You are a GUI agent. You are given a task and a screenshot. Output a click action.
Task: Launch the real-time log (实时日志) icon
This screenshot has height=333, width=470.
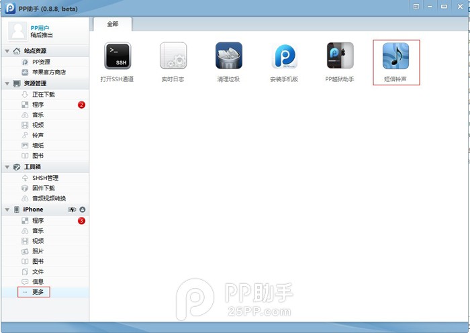tap(173, 56)
